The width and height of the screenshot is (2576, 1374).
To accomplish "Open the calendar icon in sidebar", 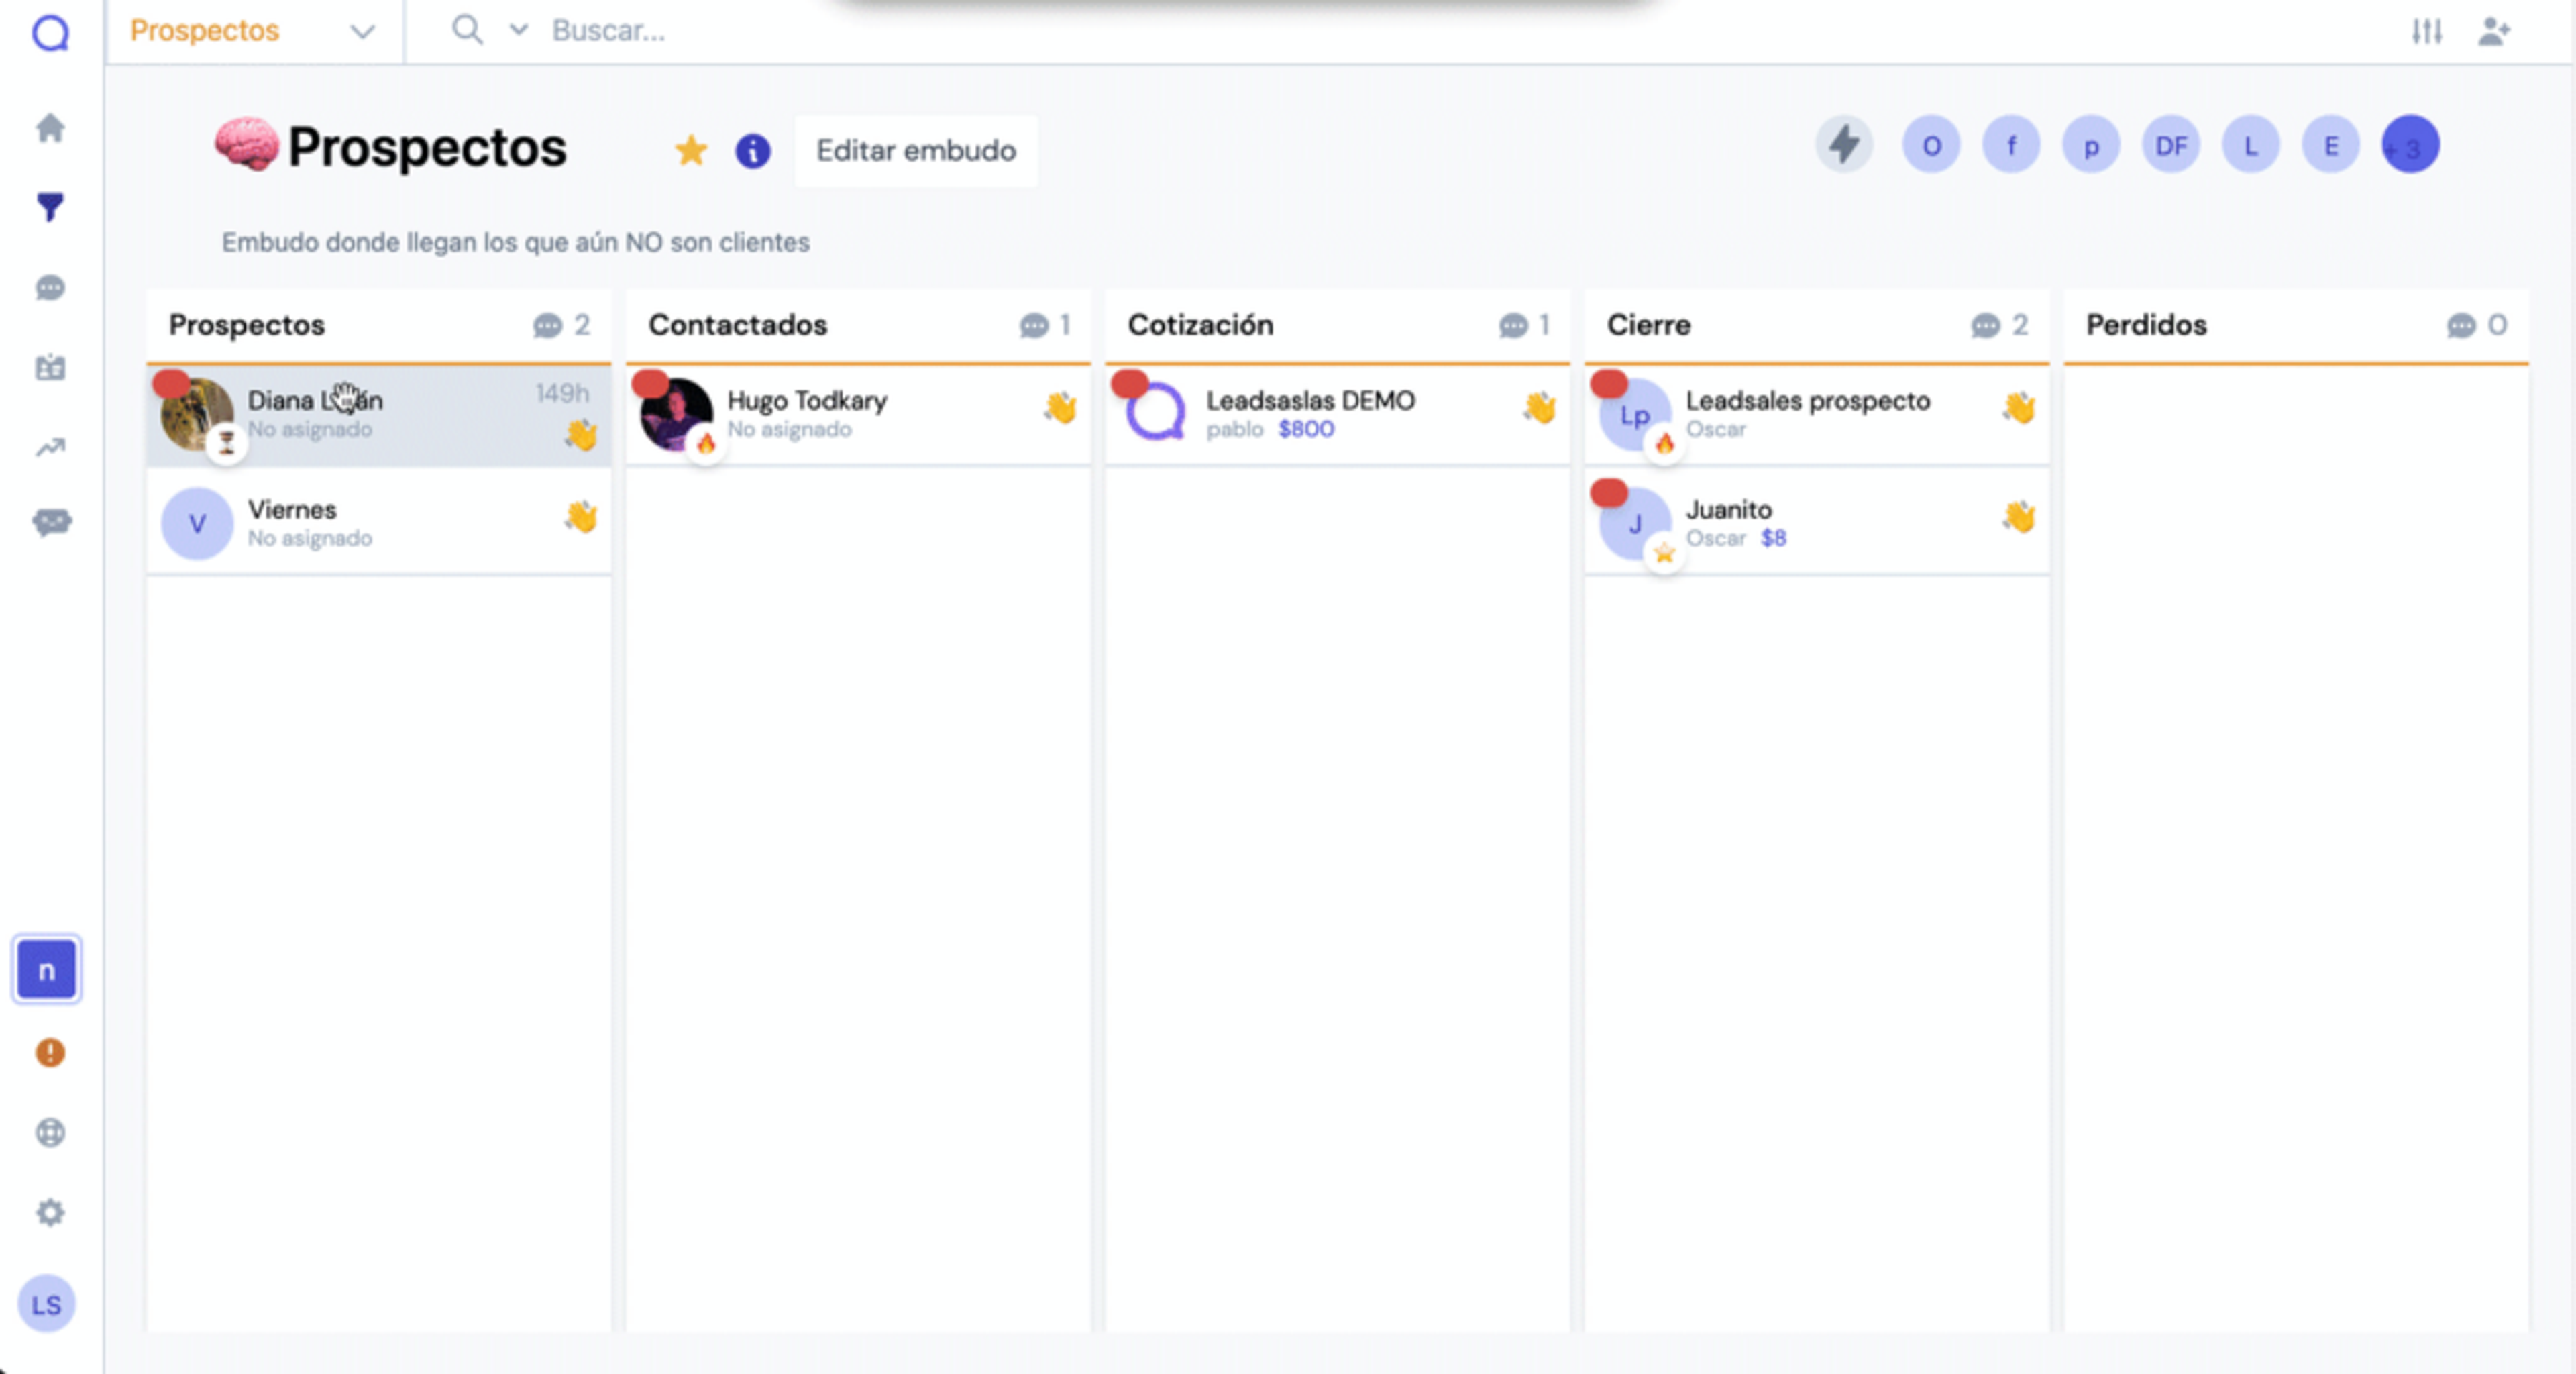I will pyautogui.click(x=50, y=367).
